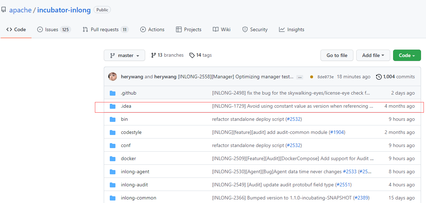
Task: Open the inlong-agent folder name
Action: (135, 172)
